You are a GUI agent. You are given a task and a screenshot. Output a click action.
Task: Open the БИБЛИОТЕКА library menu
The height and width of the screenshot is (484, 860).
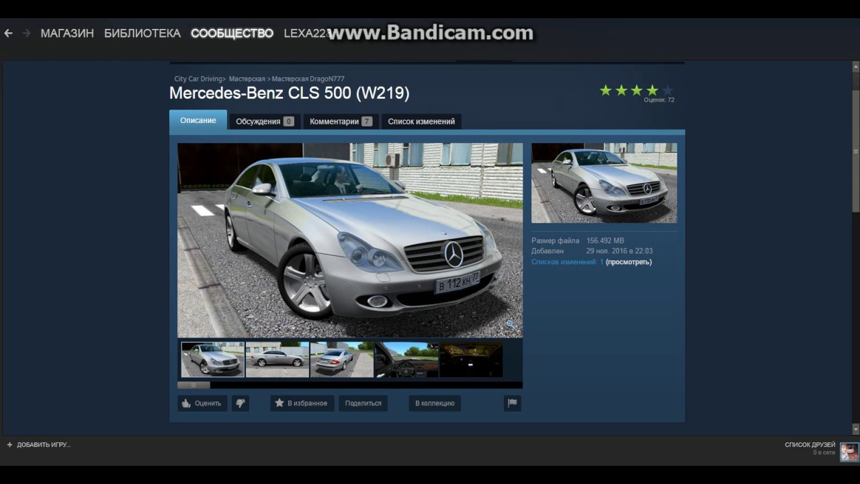coord(142,33)
